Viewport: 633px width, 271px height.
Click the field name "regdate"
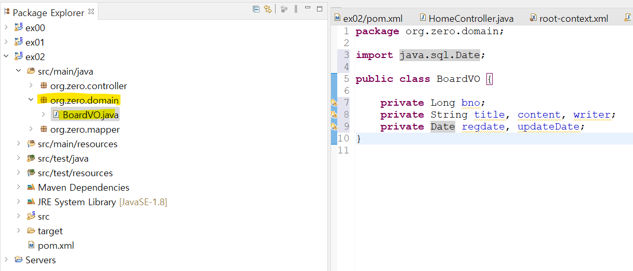point(483,126)
